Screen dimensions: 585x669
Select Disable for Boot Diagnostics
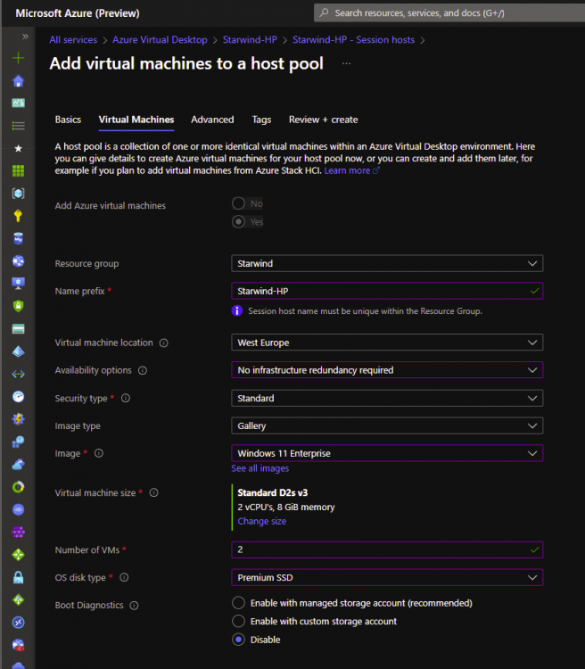(238, 640)
